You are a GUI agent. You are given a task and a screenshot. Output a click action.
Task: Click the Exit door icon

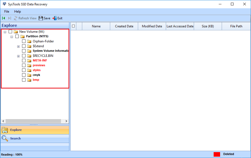(55, 18)
